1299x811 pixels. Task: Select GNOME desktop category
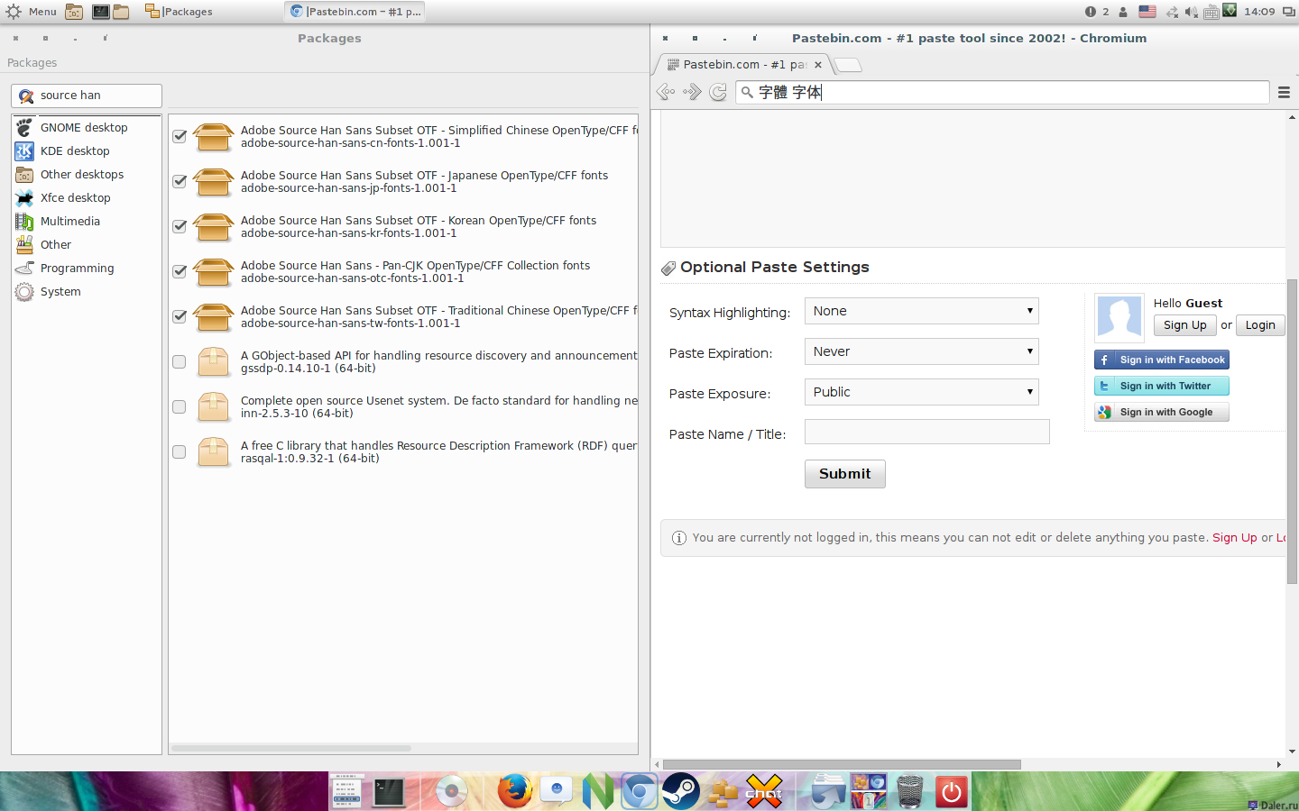[87, 128]
